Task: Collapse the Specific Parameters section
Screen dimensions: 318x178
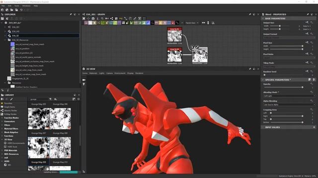Action: tap(263, 80)
